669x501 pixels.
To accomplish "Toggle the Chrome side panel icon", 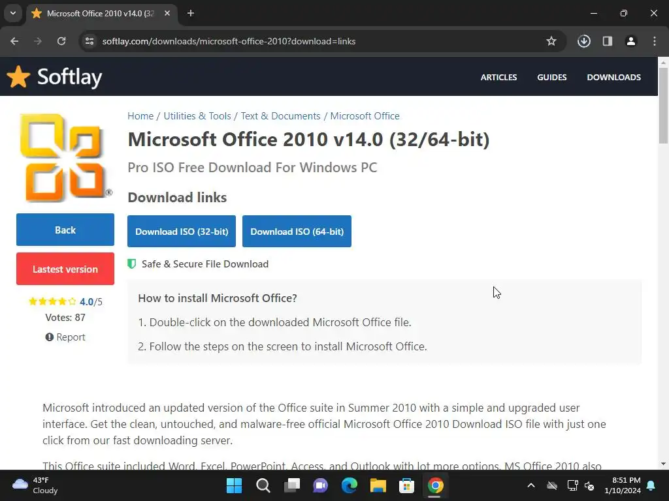I will [608, 41].
